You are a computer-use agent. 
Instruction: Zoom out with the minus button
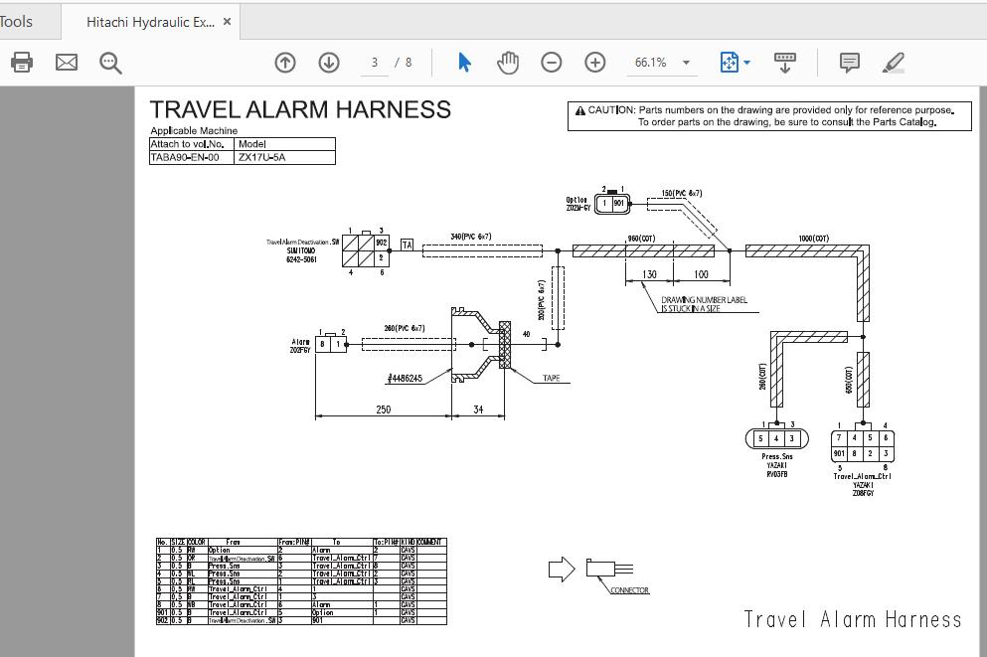click(x=551, y=63)
